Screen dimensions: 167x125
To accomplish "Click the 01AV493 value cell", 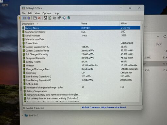I will tap(86, 28).
